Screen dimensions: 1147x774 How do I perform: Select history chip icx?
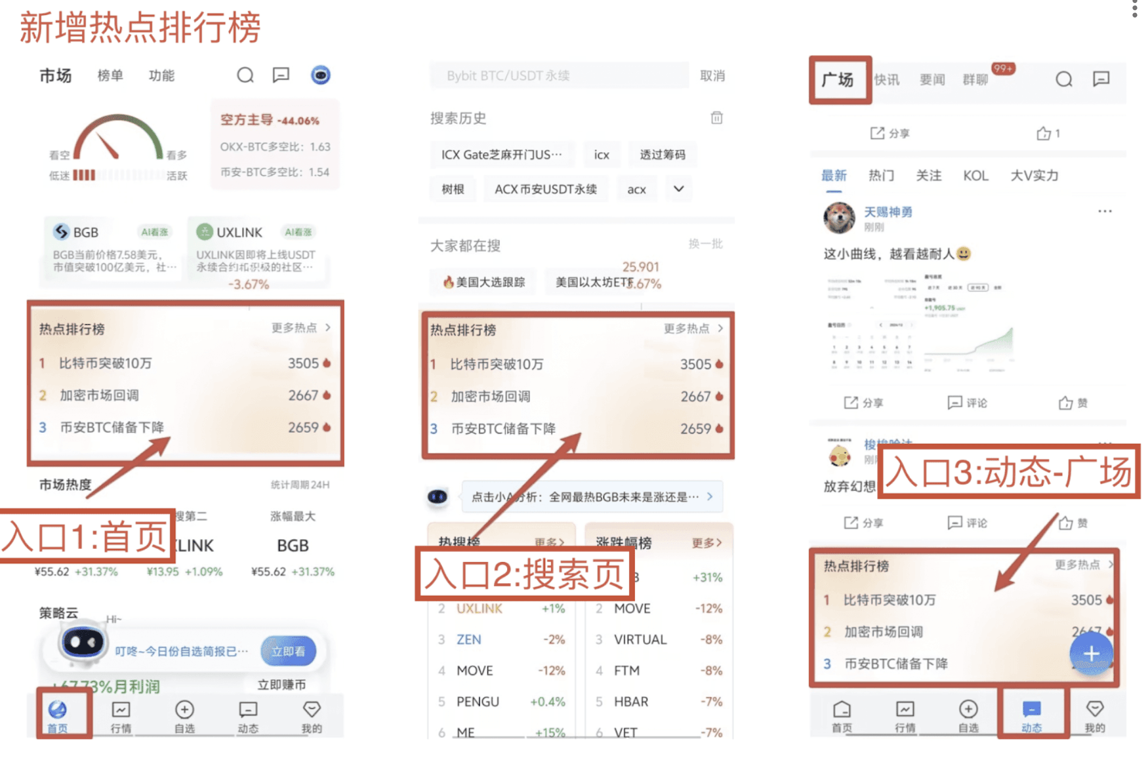(x=601, y=155)
